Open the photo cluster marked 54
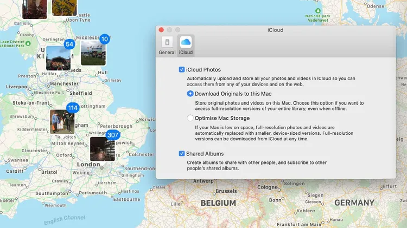The image size is (407, 228). coord(59,58)
